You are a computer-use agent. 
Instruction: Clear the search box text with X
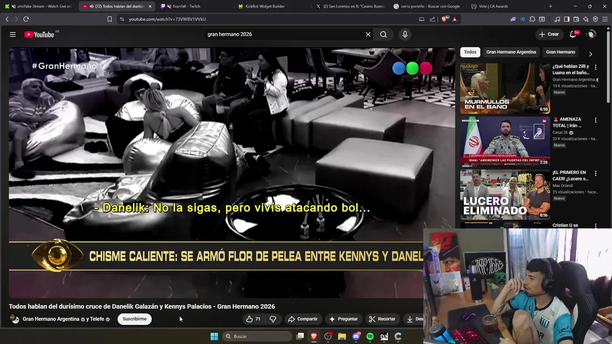(368, 34)
